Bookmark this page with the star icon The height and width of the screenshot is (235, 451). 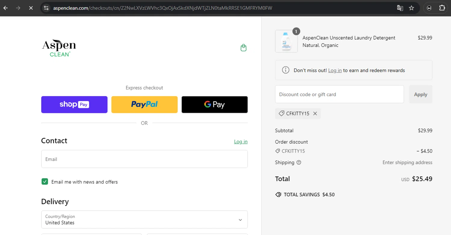412,8
